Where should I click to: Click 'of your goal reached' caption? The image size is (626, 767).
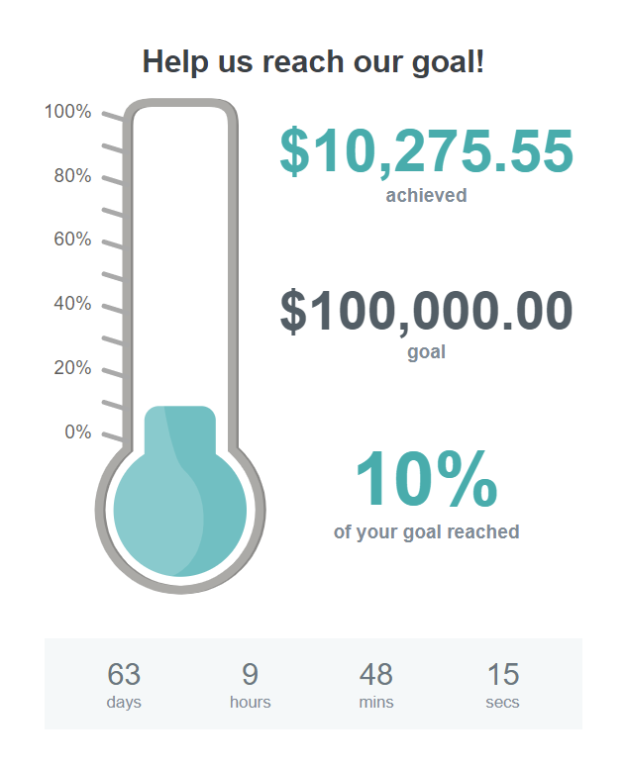pos(426,532)
